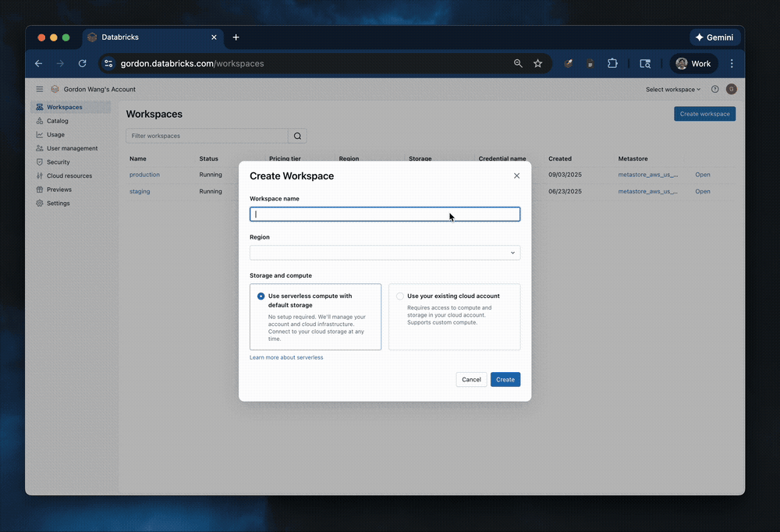Click the Name column header
Image resolution: width=780 pixels, height=532 pixels.
click(x=138, y=159)
